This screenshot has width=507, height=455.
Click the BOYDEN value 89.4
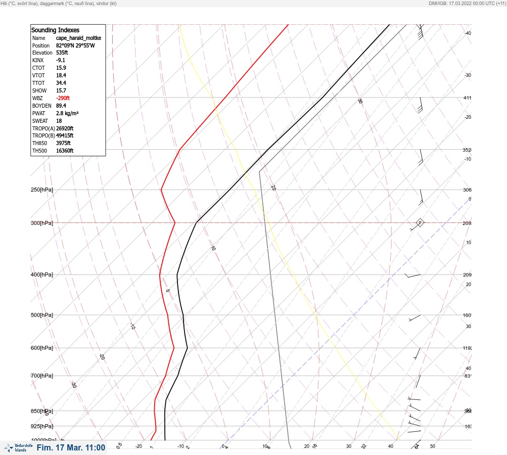[61, 106]
